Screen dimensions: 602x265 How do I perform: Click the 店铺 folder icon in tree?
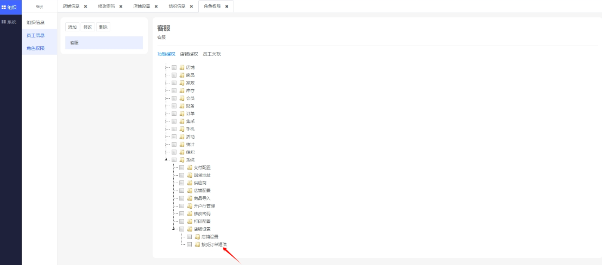(x=182, y=68)
